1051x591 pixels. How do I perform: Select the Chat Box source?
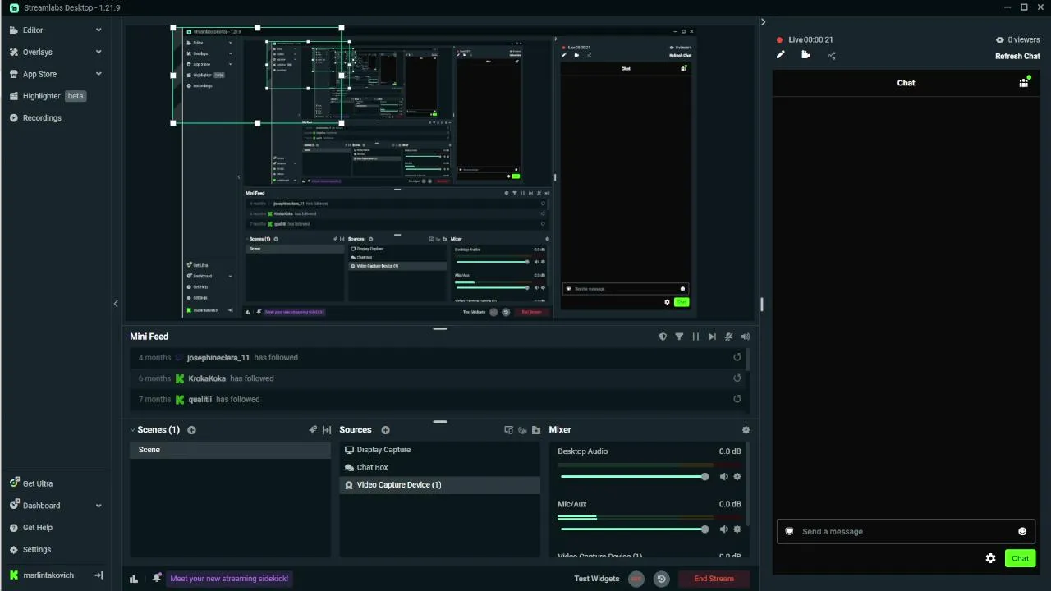[x=439, y=468]
